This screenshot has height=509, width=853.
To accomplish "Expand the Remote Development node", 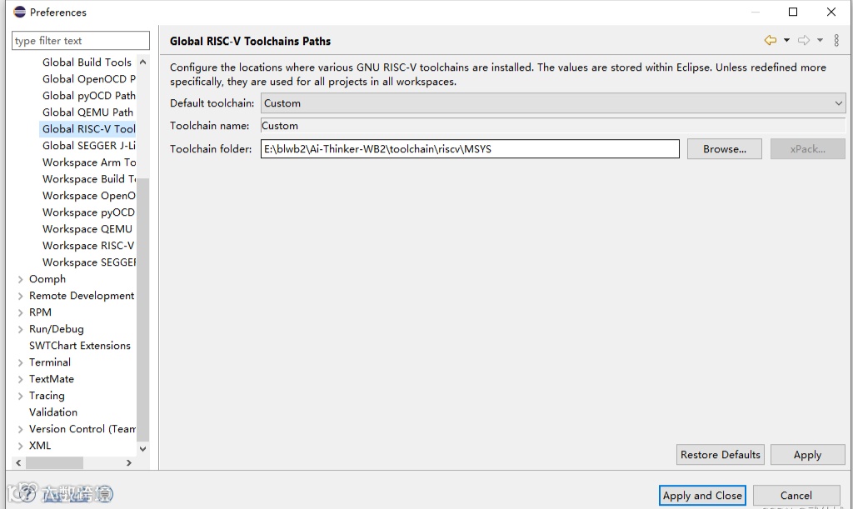I will (x=20, y=296).
